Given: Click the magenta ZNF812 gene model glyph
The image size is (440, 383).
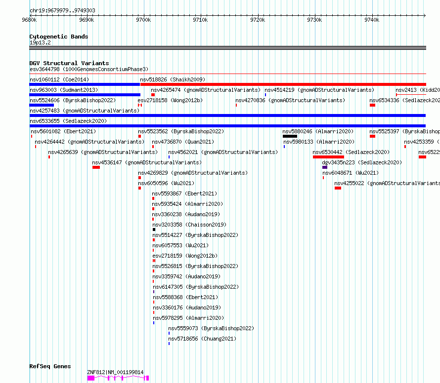Looking at the screenshot, I should point(118,378).
